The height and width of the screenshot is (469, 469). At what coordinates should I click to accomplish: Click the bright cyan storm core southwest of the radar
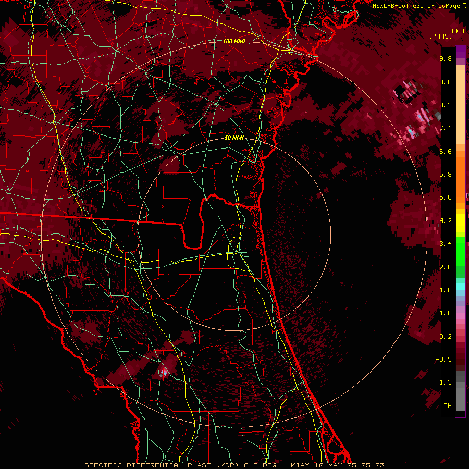[164, 373]
